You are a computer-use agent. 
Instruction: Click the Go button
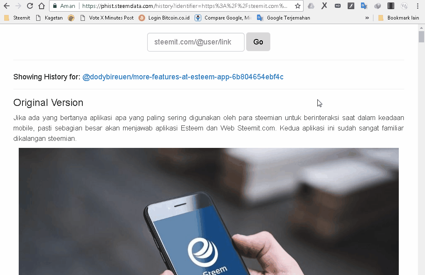[258, 42]
